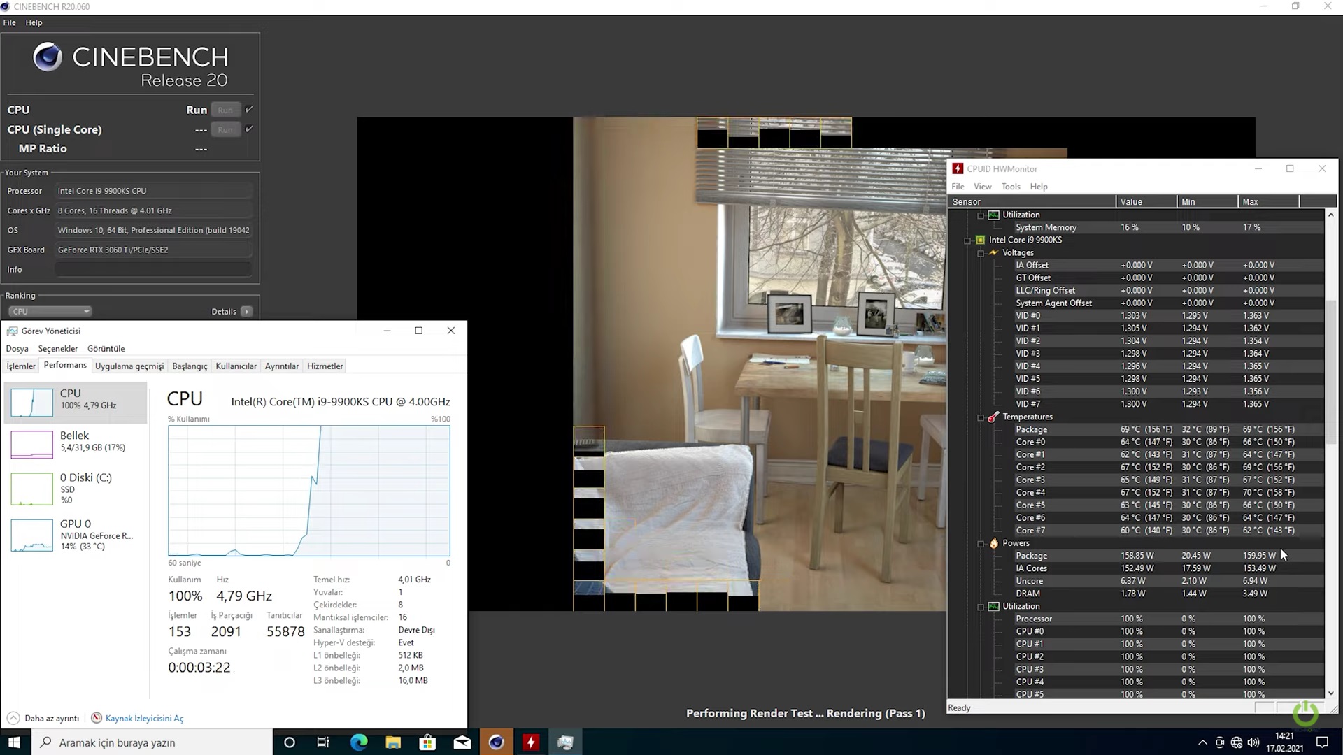Click the Kaynak İzleyicisini Aç icon
The image size is (1343, 755).
[x=97, y=718]
